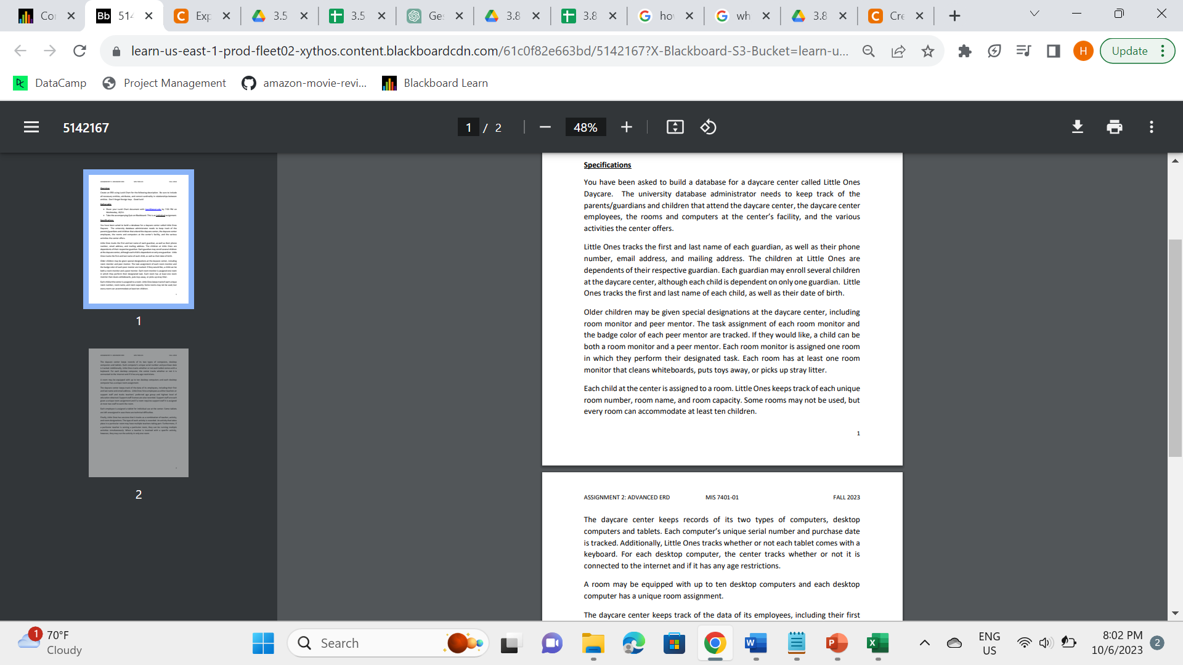This screenshot has width=1183, height=665.
Task: Open Excel from the taskbar
Action: [x=877, y=643]
